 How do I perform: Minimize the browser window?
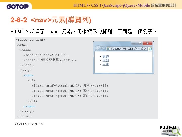click(134, 43)
